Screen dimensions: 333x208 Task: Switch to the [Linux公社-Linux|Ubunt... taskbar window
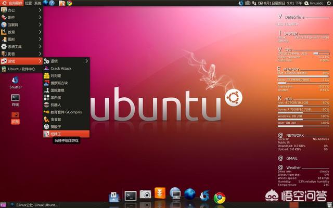pyautogui.click(x=34, y=205)
